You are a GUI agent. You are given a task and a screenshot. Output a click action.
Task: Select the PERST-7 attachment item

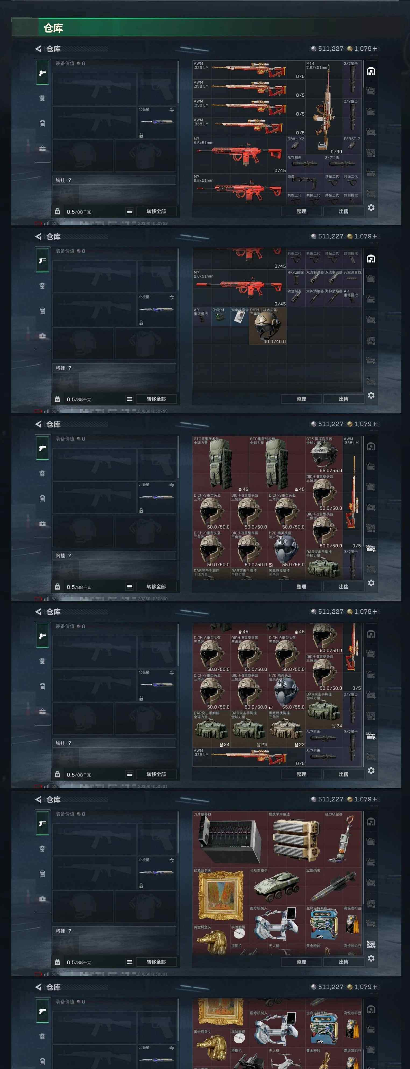[352, 146]
